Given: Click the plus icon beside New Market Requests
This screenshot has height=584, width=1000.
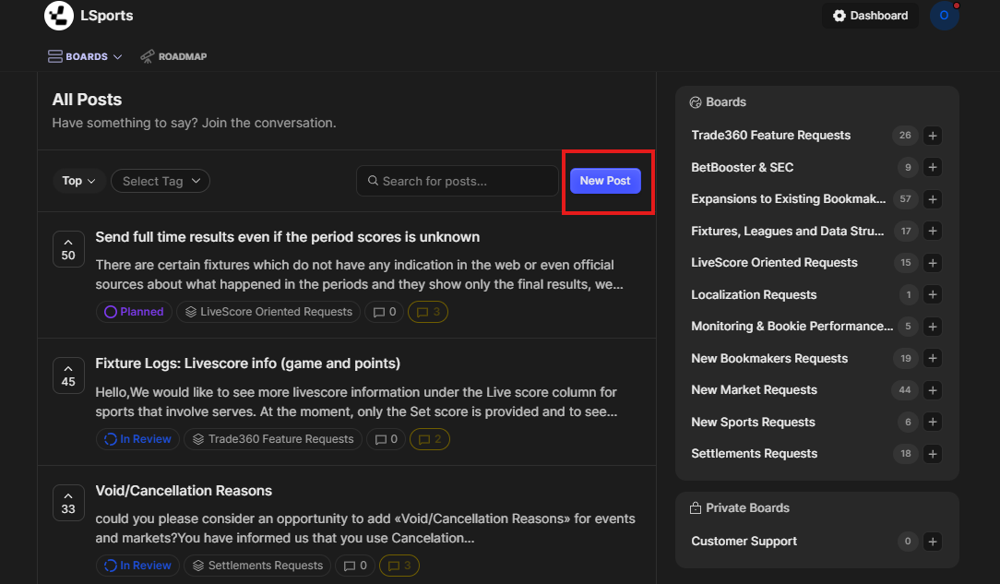Looking at the screenshot, I should click(x=933, y=390).
